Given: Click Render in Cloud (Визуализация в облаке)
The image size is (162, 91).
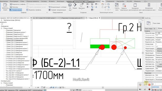Looking at the screenshot, I should point(57,7).
